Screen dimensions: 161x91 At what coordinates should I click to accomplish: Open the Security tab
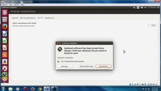15,18
